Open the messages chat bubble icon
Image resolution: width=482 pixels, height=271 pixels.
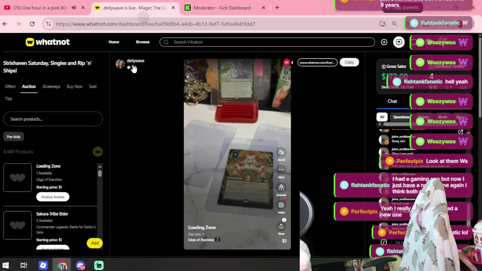(x=399, y=42)
